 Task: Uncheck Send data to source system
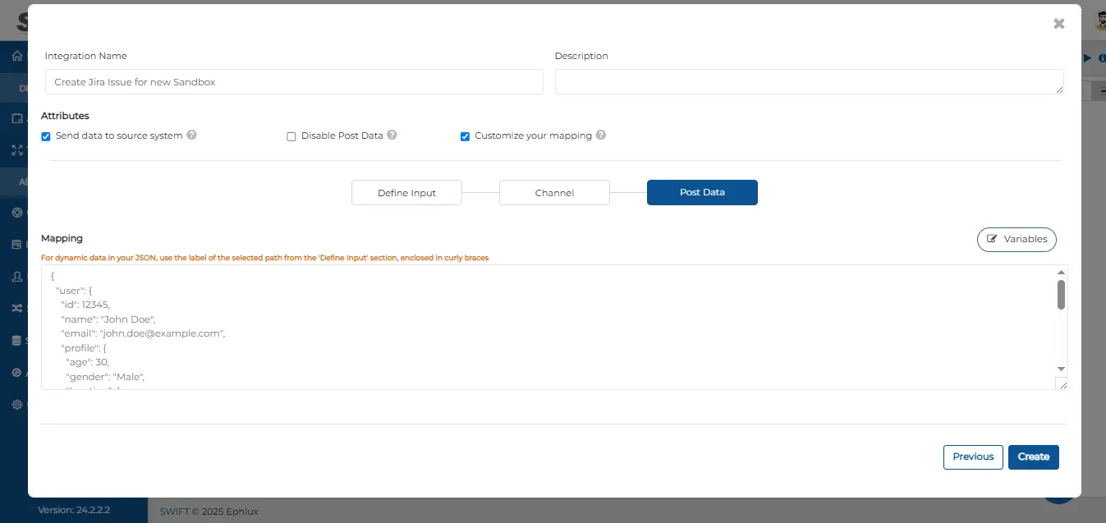coord(46,136)
